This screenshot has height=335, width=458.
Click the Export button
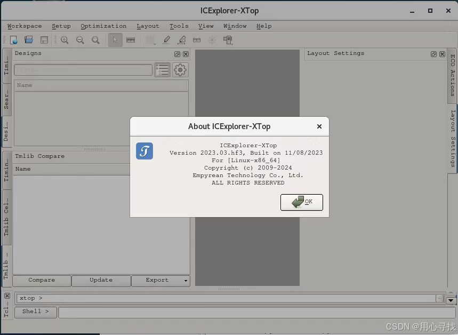[x=157, y=280]
